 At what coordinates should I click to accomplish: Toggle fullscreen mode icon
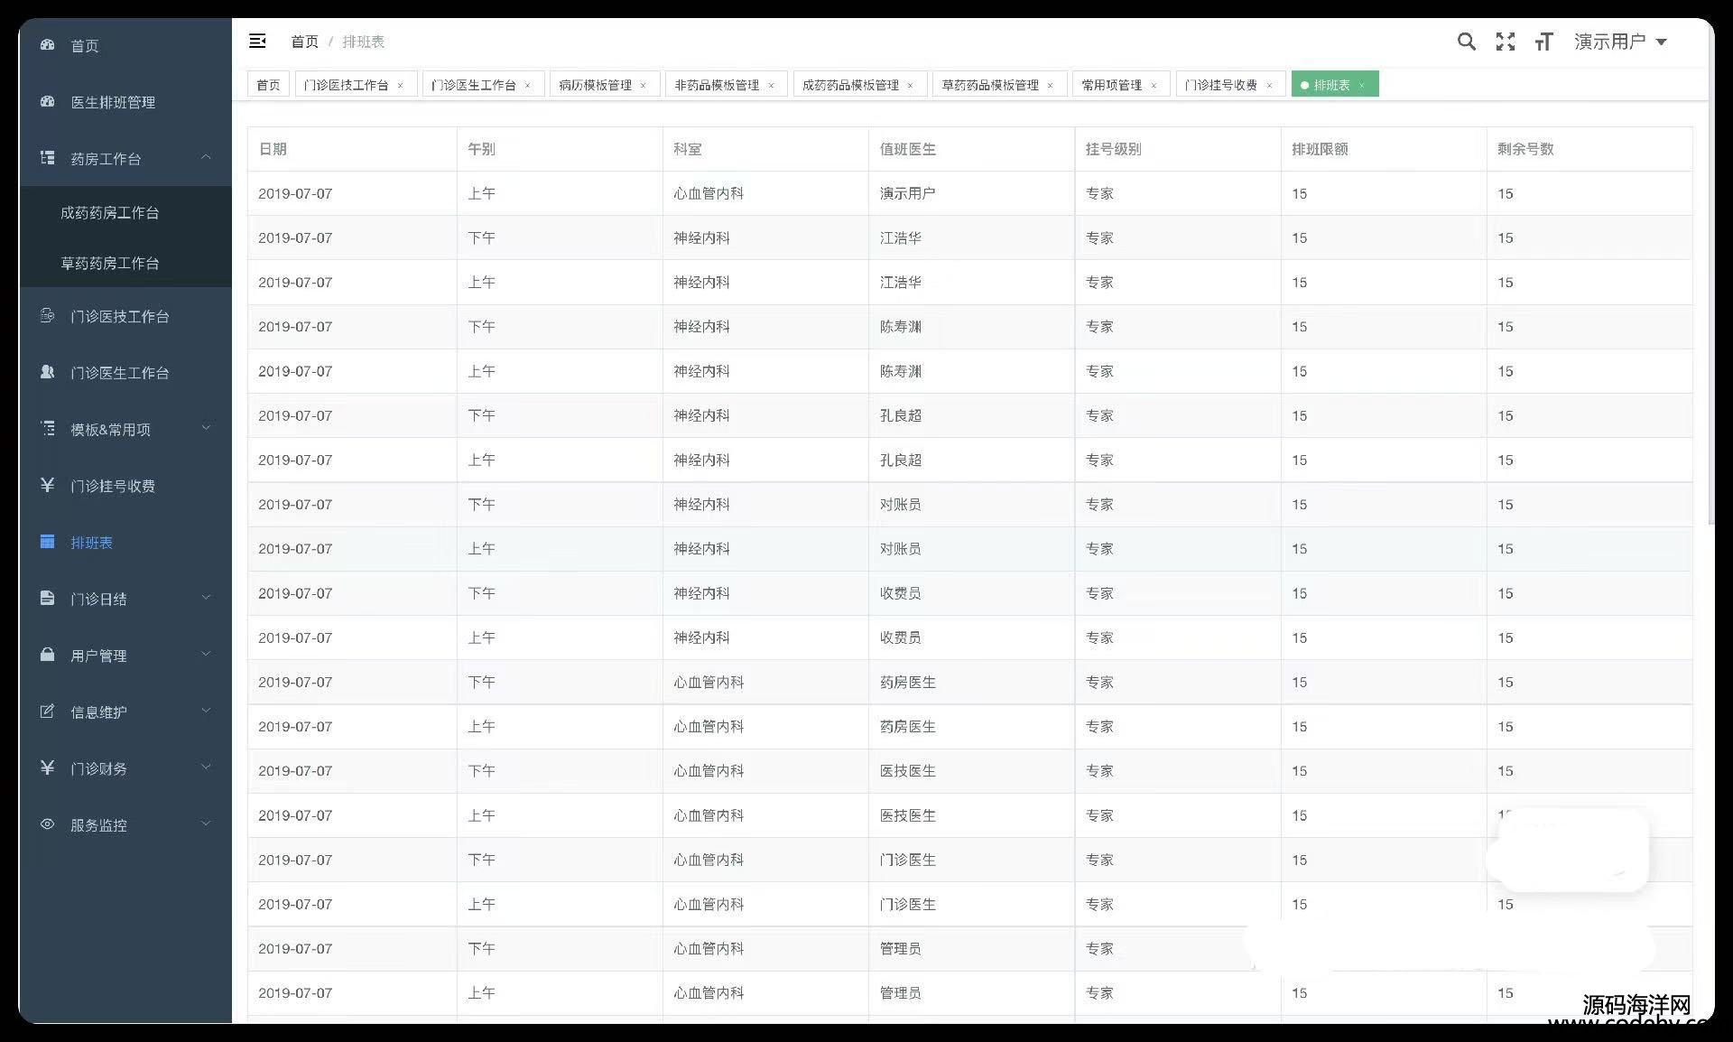(x=1506, y=42)
